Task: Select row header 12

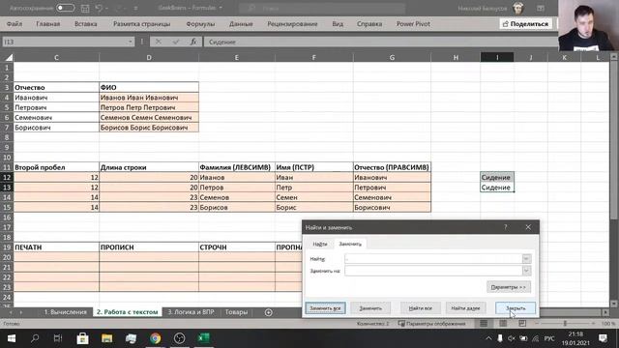Action: (7, 178)
